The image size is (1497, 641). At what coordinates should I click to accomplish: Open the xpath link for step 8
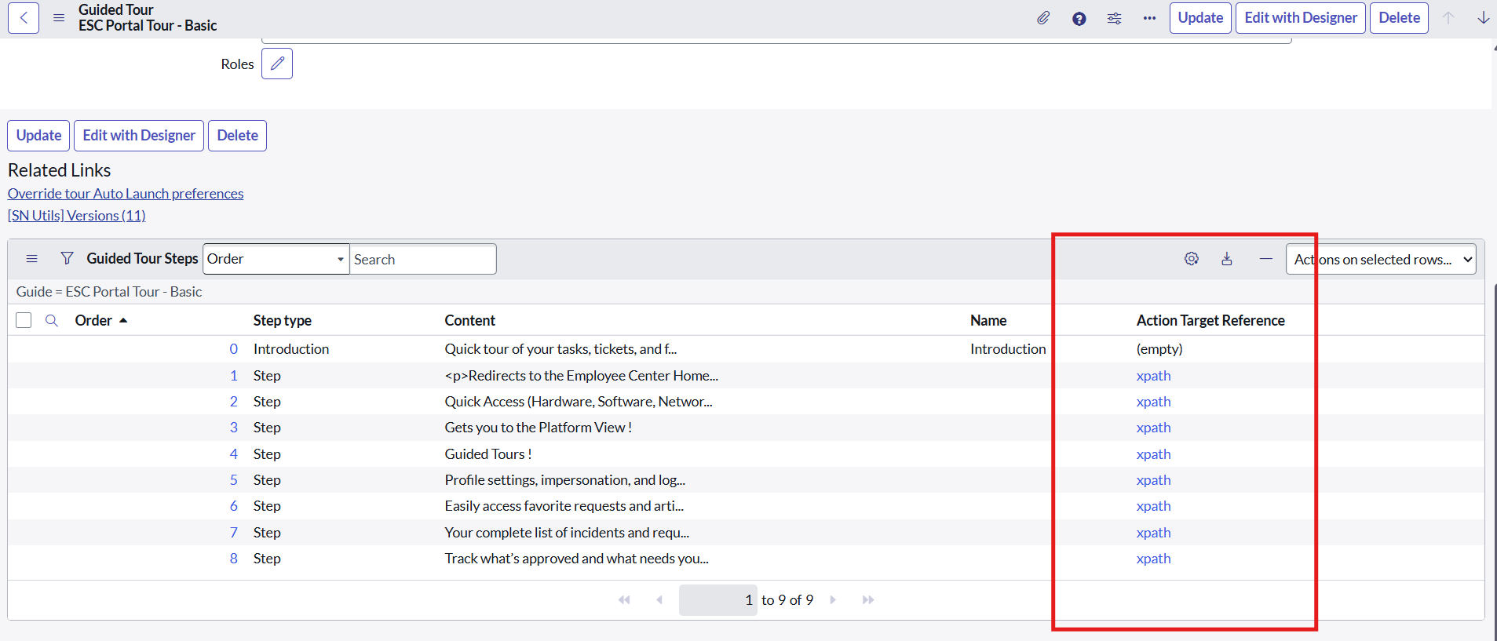1153,559
